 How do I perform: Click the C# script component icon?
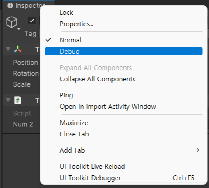[x=18, y=100]
